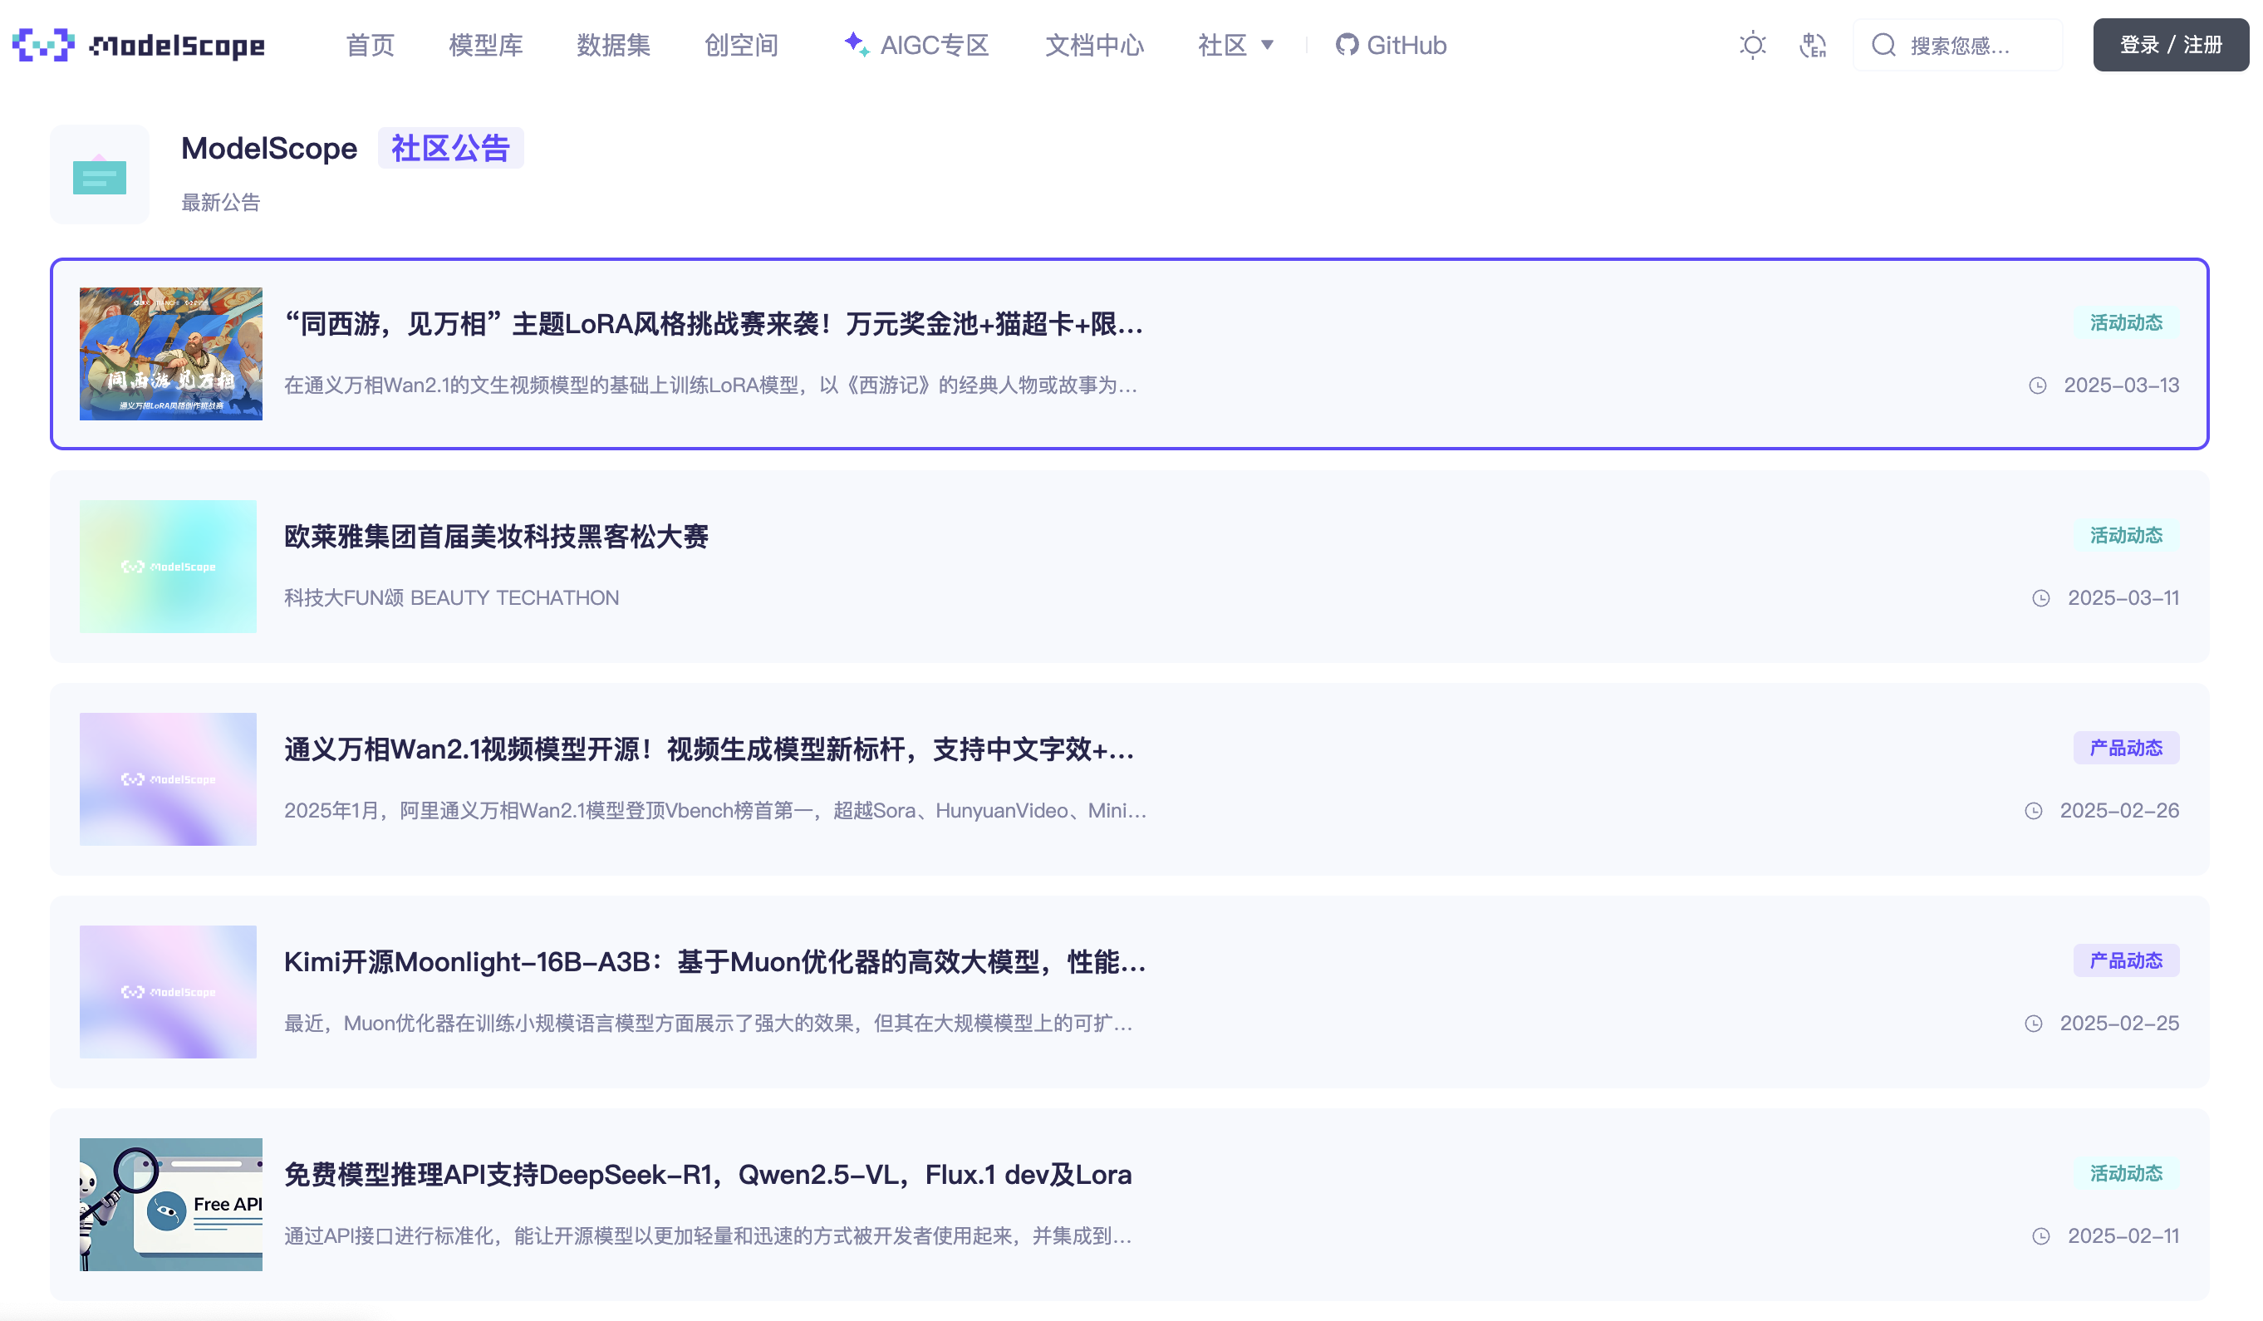Open the 欧莱雅集团首届美妆科技黑客松大赛 announcement
The width and height of the screenshot is (2263, 1321).
[496, 536]
